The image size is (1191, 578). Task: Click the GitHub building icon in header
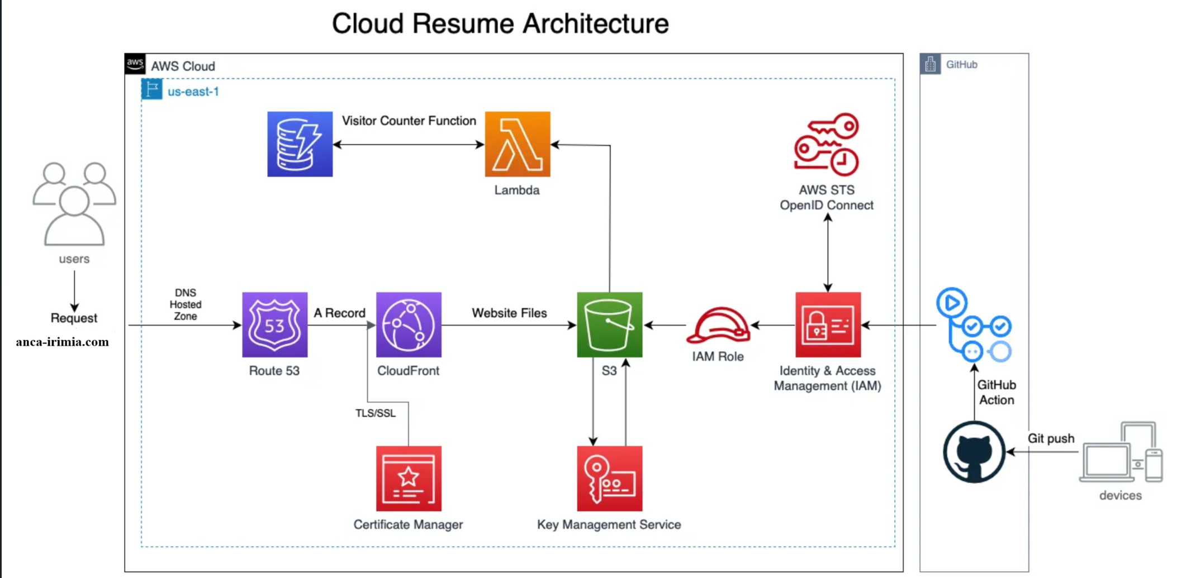[x=931, y=64]
